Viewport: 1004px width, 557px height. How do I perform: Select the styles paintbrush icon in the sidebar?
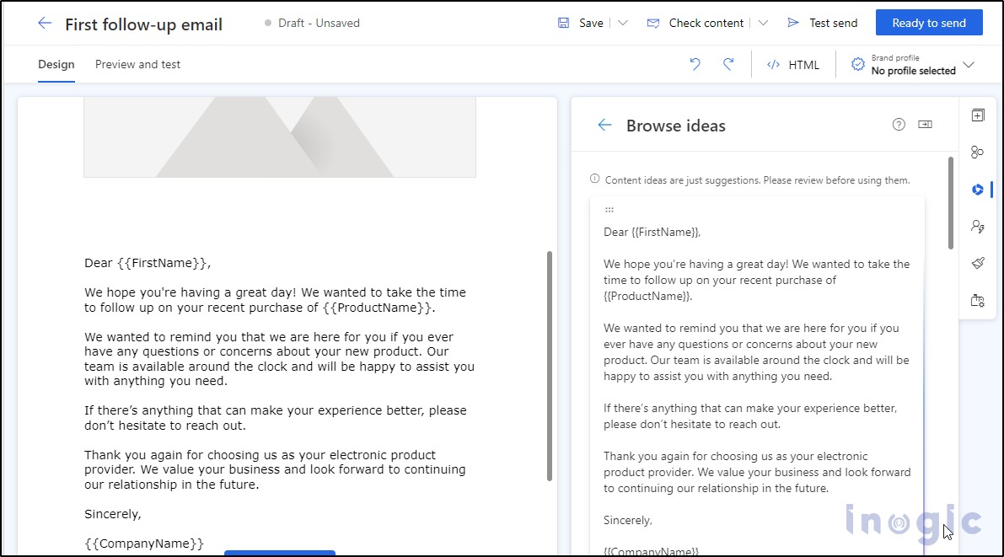click(x=977, y=263)
